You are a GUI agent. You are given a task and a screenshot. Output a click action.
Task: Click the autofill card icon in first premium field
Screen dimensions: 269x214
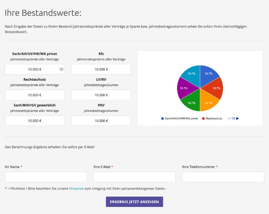(61, 70)
